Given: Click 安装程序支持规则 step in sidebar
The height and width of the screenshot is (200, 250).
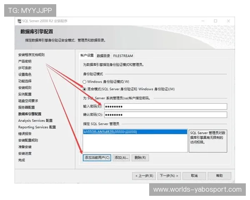Looking at the screenshot, I should [31, 55].
